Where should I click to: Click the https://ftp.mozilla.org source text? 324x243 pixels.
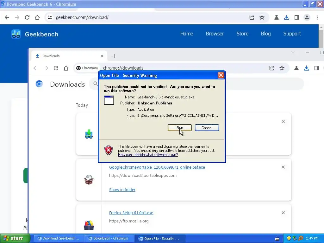pos(129,221)
